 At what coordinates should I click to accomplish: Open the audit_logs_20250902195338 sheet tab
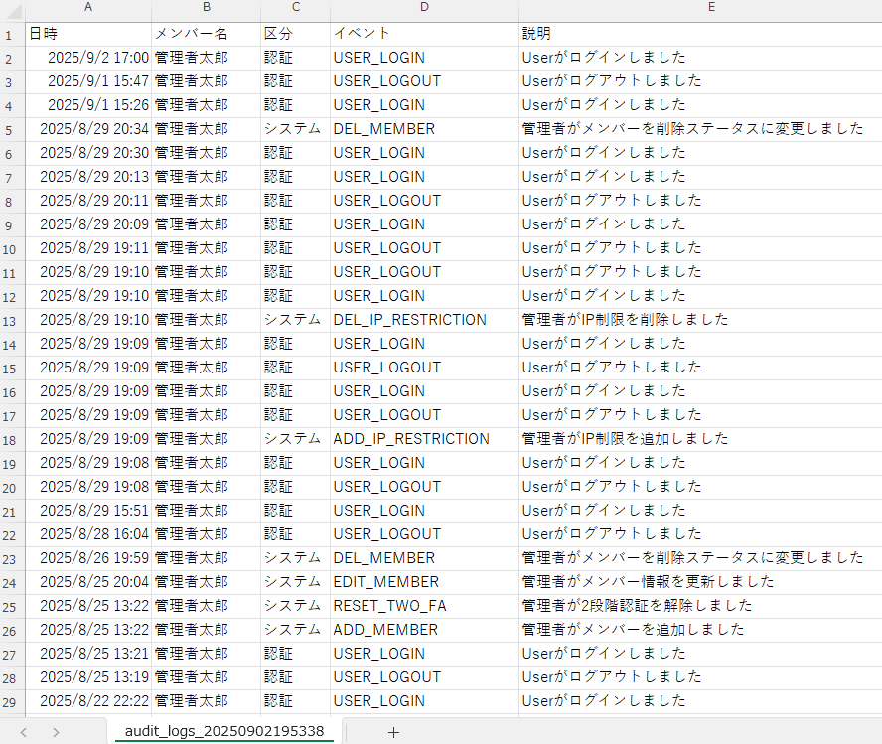coord(224,732)
